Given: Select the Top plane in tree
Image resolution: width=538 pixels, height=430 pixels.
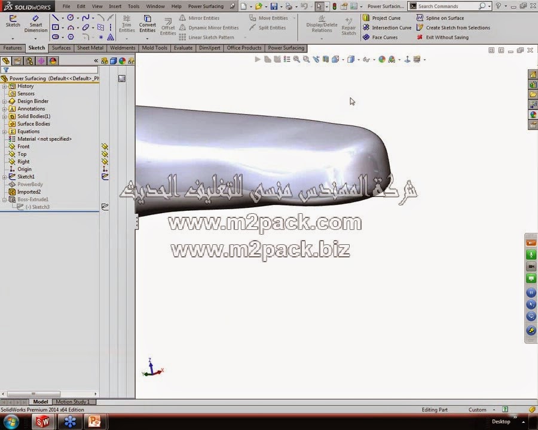Looking at the screenshot, I should pos(17,154).
